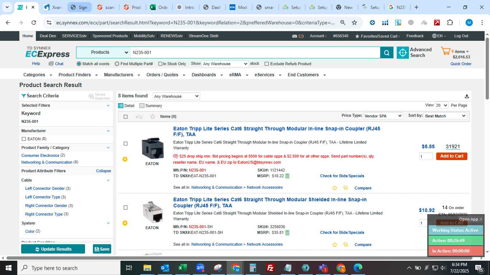Click favorite star icon in Items bar
Image resolution: width=490 pixels, height=275 pixels.
tap(152, 116)
